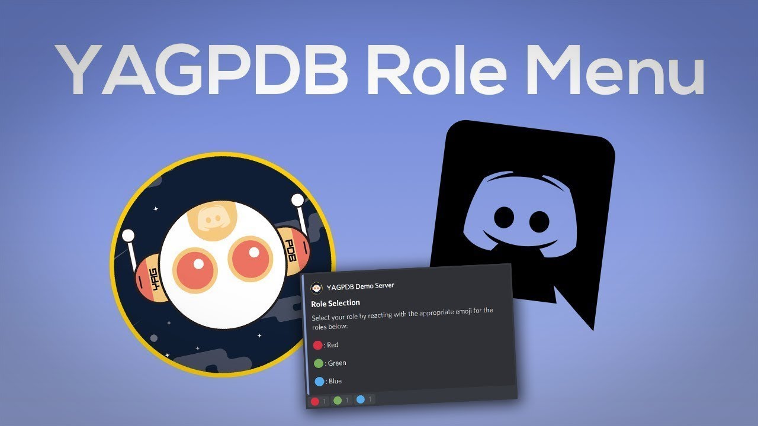Click the YAGPDB robot logo circle

point(223,264)
